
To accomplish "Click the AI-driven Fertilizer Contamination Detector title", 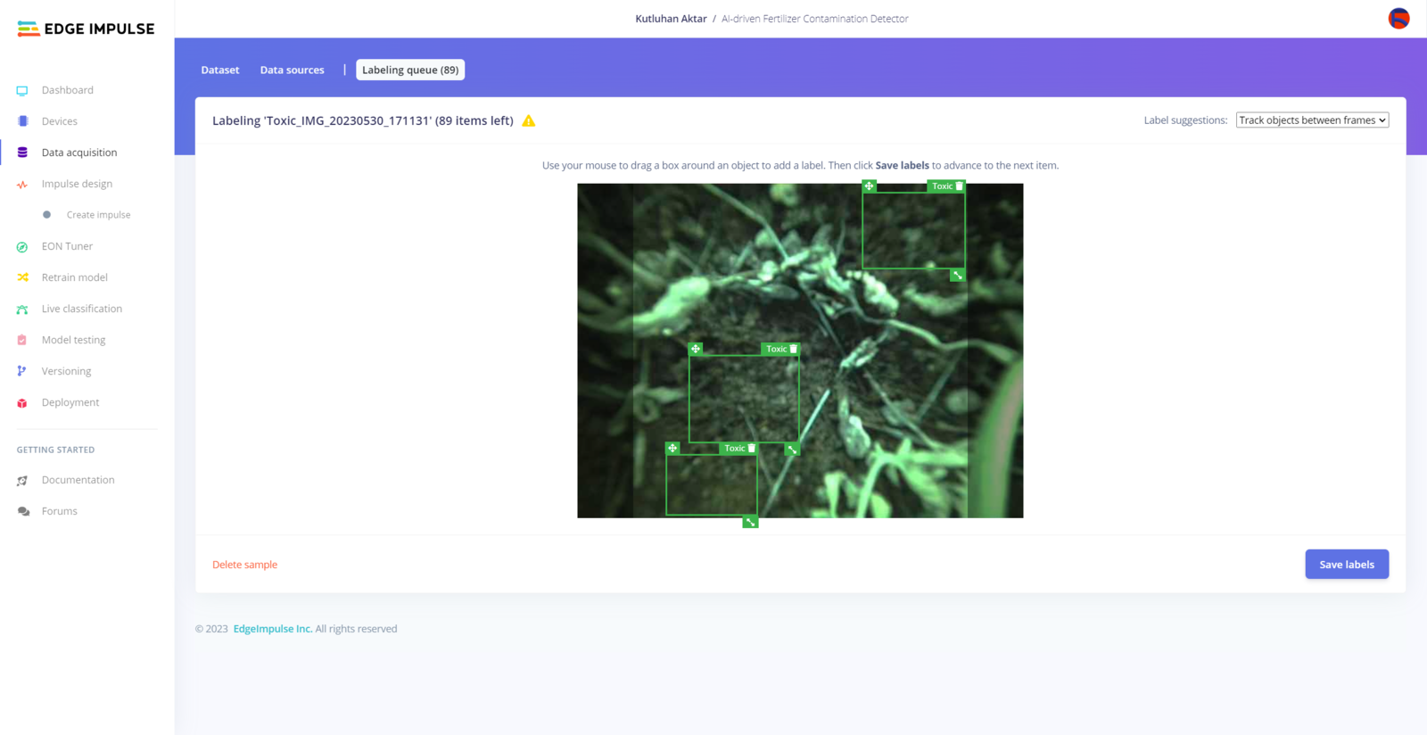I will pos(815,19).
